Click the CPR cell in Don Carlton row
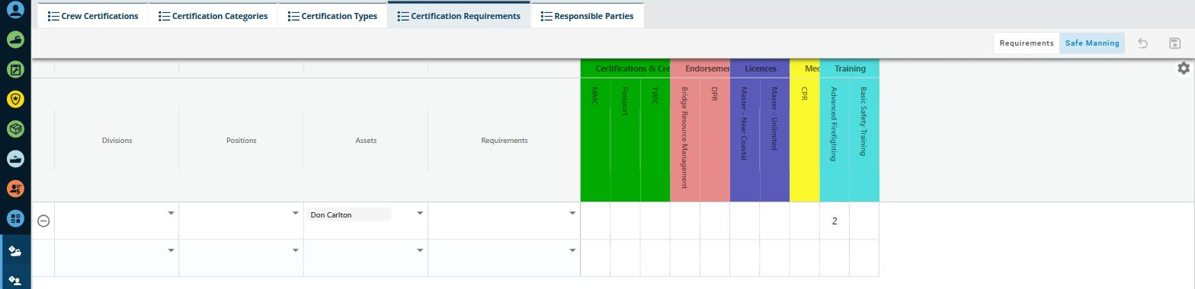This screenshot has height=289, width=1195. pos(805,221)
